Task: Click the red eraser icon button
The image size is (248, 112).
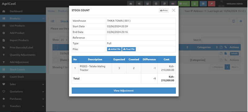Action: pos(212,4)
